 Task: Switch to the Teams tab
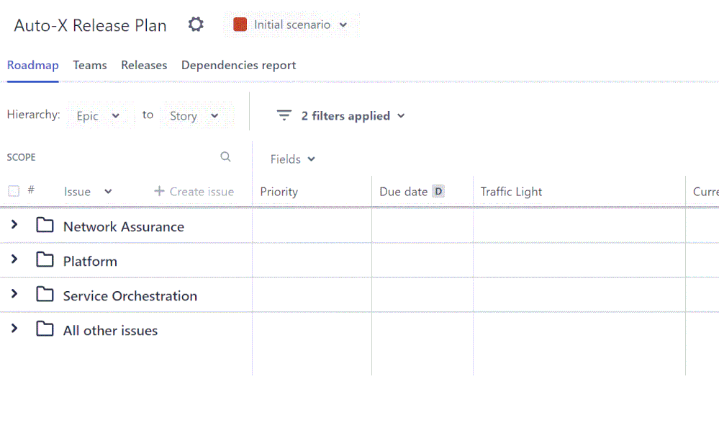pos(90,65)
